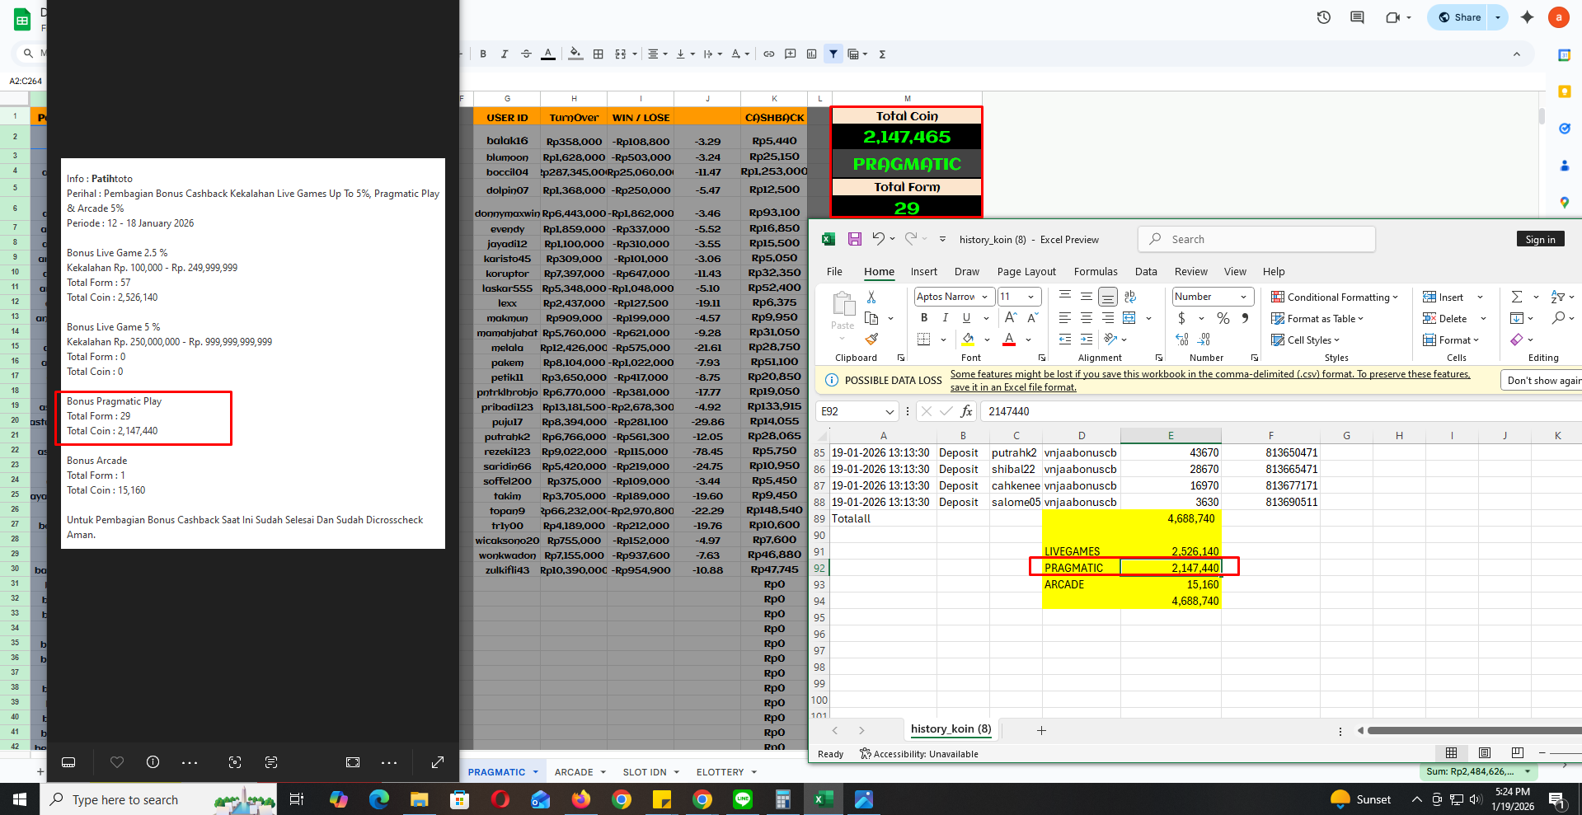Image resolution: width=1582 pixels, height=815 pixels.
Task: Switch to the Formulas ribbon tab
Action: pyautogui.click(x=1096, y=271)
